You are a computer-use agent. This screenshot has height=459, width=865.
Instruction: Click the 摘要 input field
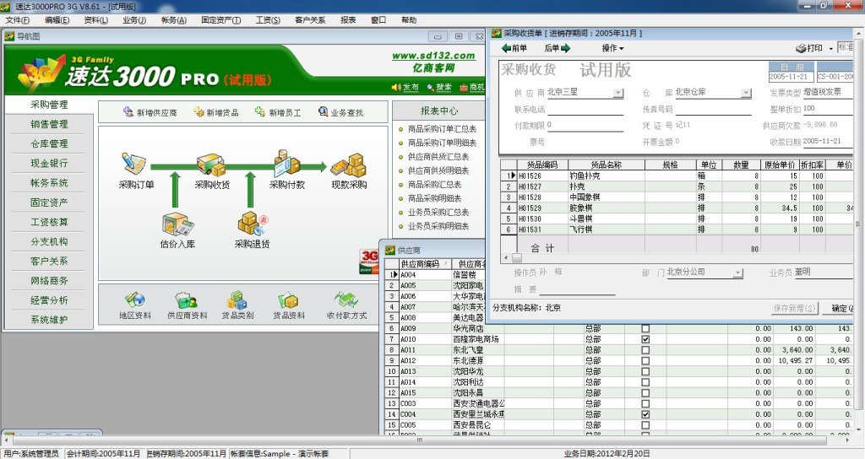(577, 289)
